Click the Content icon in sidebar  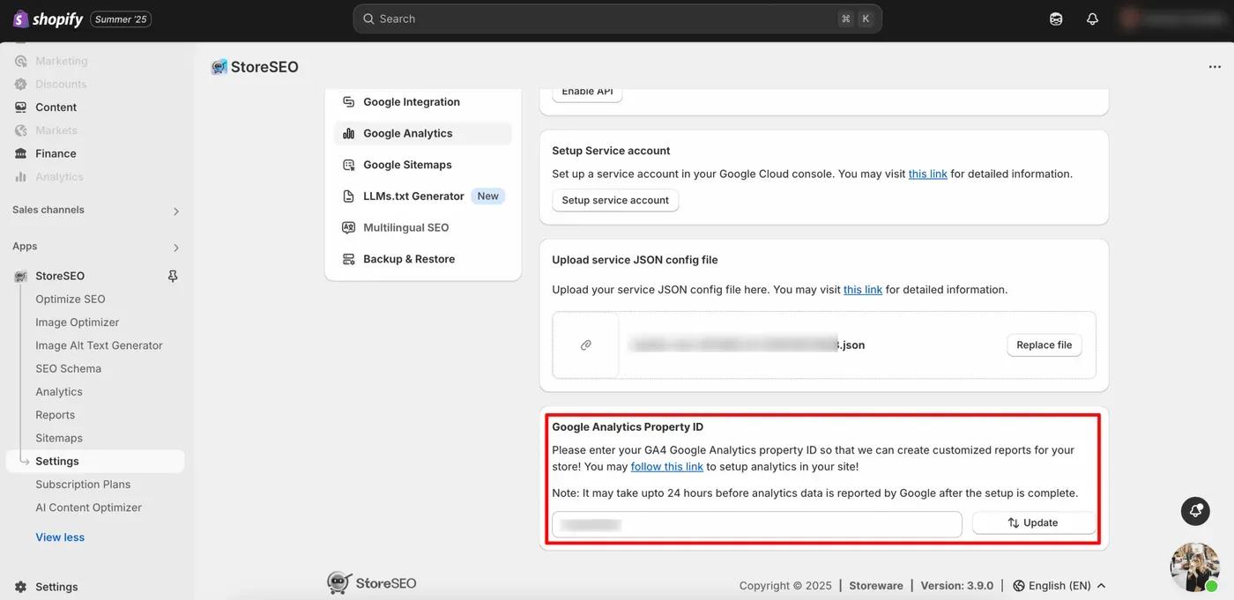[x=21, y=107]
